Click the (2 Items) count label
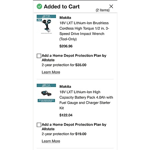Image resolution: width=150 pixels, height=150 pixels. pyautogui.click(x=103, y=10)
